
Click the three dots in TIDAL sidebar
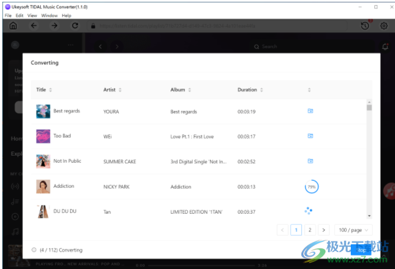(71, 45)
